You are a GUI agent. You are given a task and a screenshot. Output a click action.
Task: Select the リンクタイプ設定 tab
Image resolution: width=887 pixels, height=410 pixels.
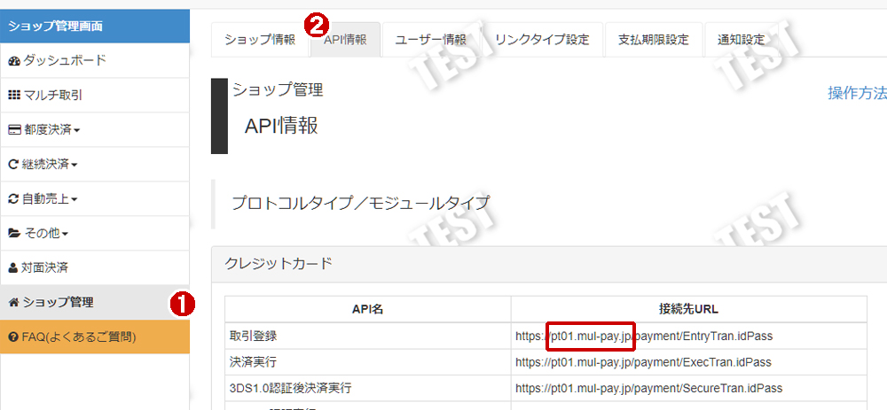(x=542, y=40)
